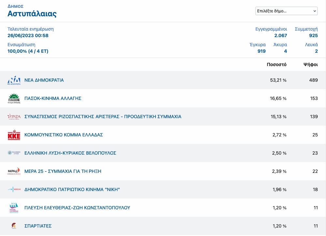Image resolution: width=326 pixels, height=236 pixels.
Task: Click the Ελληνική Λύση party logo
Action: click(x=14, y=153)
